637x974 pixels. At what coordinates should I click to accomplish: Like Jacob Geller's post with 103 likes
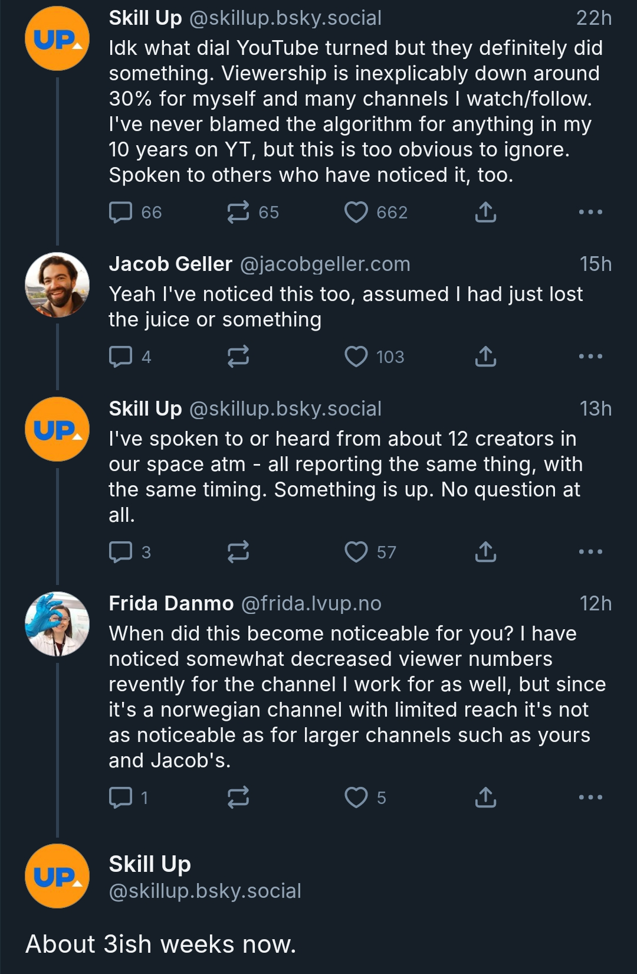pos(356,357)
